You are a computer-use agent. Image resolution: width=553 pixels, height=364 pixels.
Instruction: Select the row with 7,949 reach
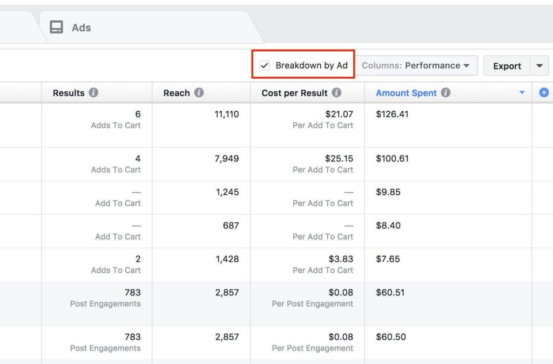[276, 164]
